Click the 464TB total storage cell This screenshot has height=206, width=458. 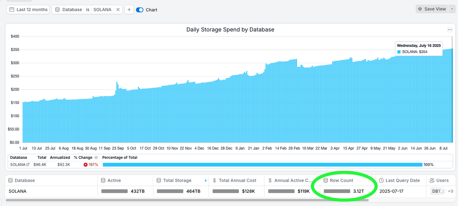point(180,191)
